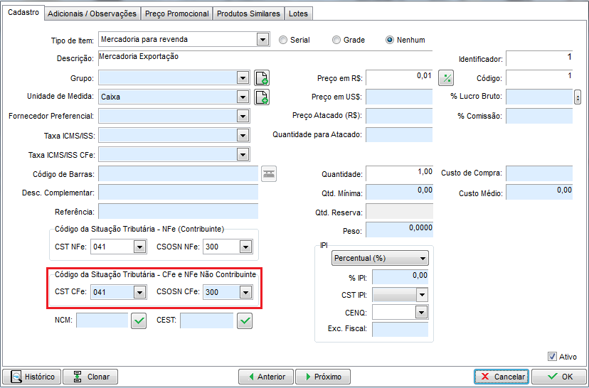Go to the Próximo record
Image resolution: width=589 pixels, height=388 pixels.
(x=322, y=377)
